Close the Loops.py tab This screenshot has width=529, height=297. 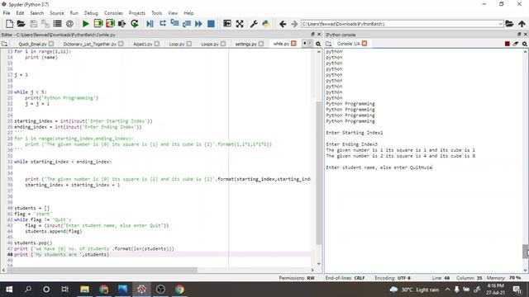(223, 44)
